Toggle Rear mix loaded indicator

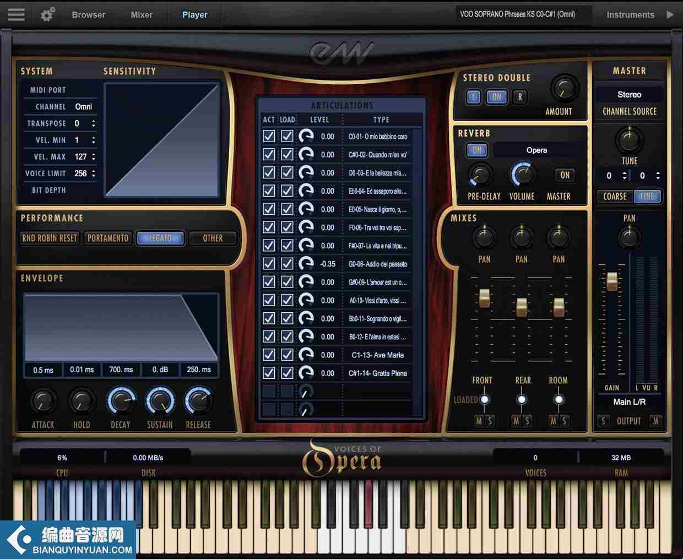pos(522,400)
